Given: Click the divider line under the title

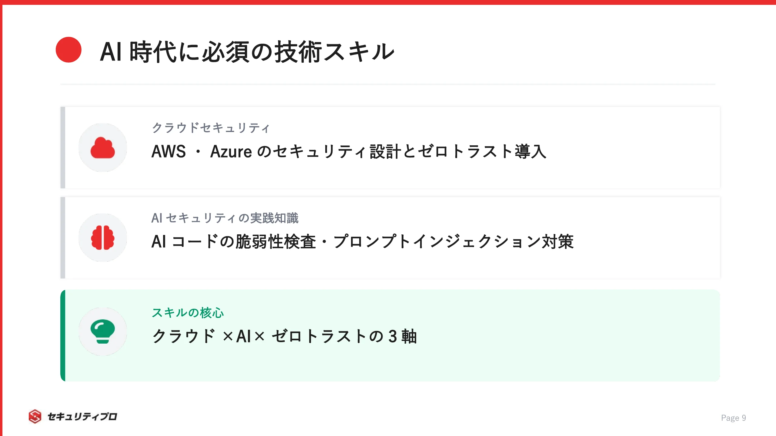Looking at the screenshot, I should coord(388,84).
